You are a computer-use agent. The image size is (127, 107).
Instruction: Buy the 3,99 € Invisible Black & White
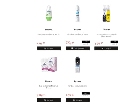(106, 48)
